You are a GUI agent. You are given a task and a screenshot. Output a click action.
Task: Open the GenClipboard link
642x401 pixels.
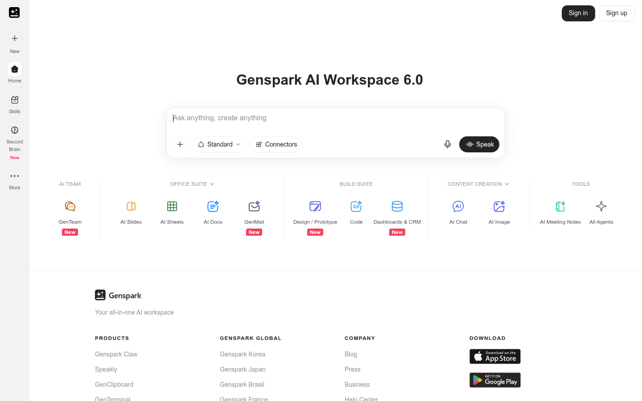[114, 385]
